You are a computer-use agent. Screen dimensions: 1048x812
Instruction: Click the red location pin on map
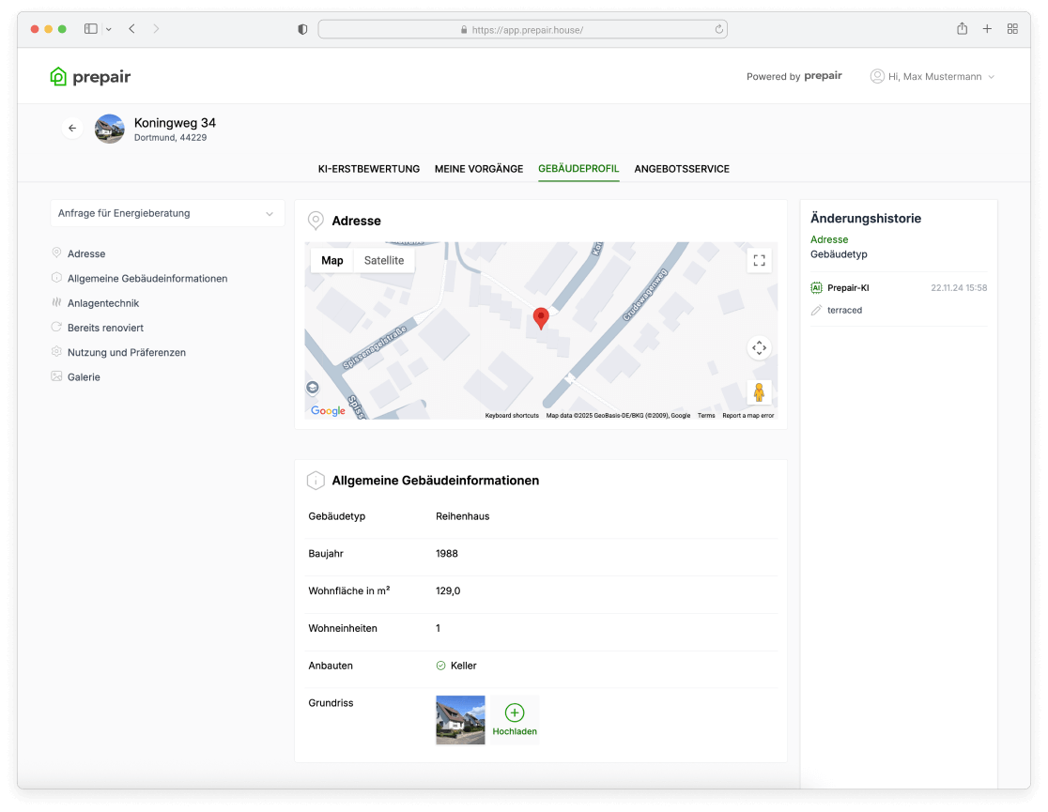coord(542,319)
